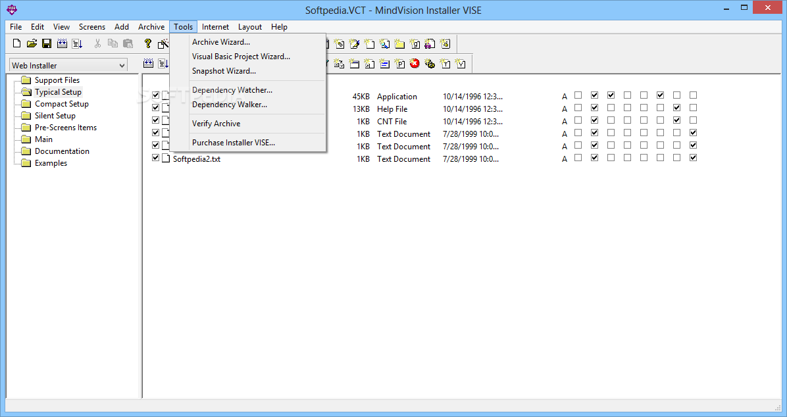The height and width of the screenshot is (417, 787).
Task: Click the build installer icon next to Save
Action: tap(62, 43)
